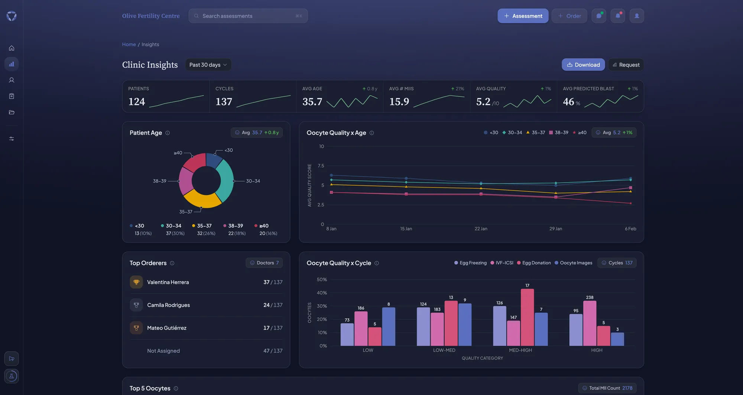Click the app logo in sidebar

pyautogui.click(x=12, y=16)
